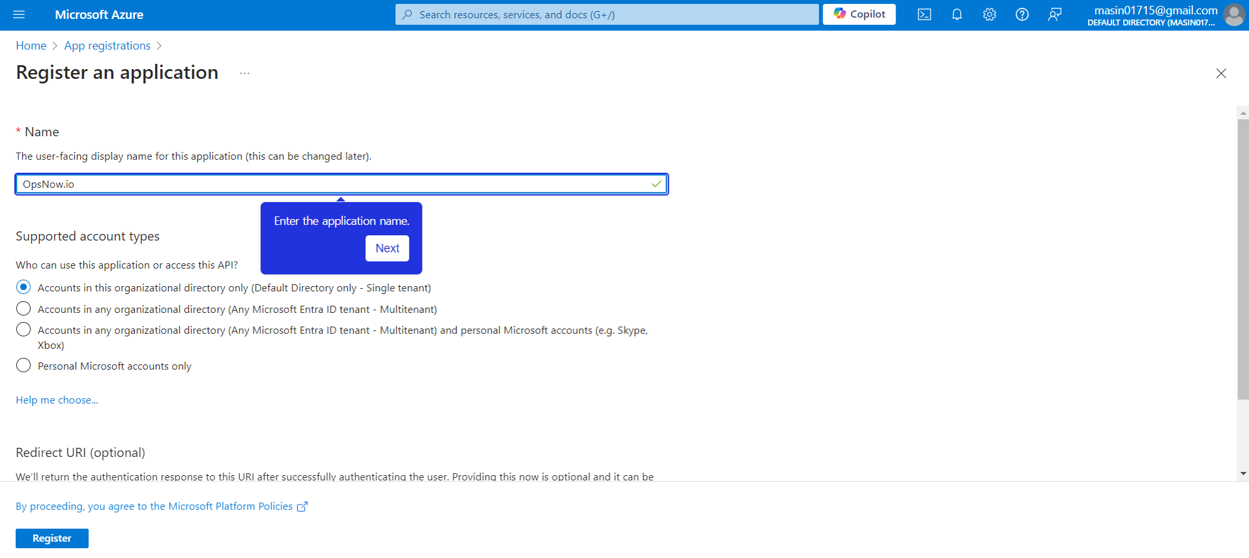Click the masin01715@gmail.com account name
Viewport: 1249px width, 558px height.
pos(1156,10)
